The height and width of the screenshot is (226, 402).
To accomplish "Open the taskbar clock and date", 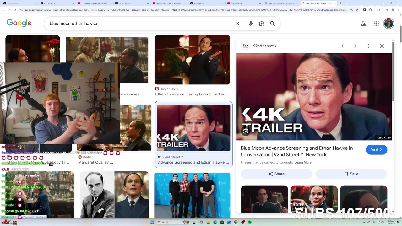I will [390, 222].
